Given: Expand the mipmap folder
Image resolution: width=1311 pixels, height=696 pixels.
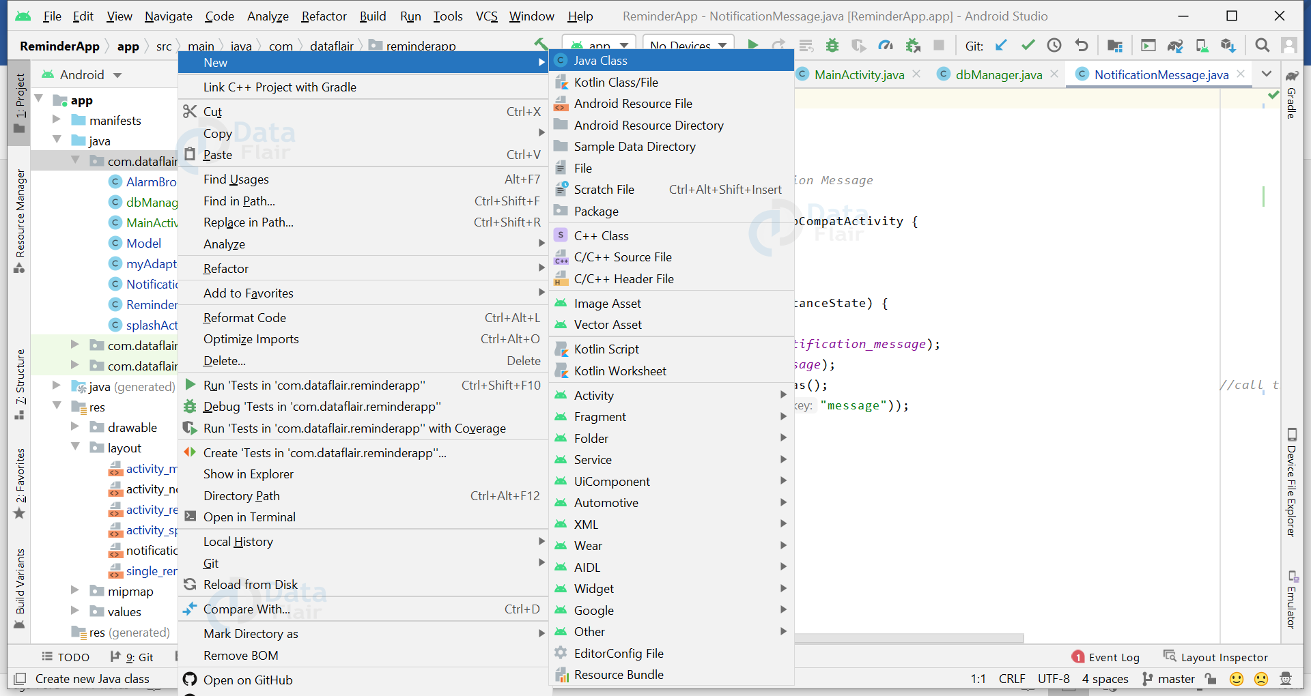Looking at the screenshot, I should point(75,590).
